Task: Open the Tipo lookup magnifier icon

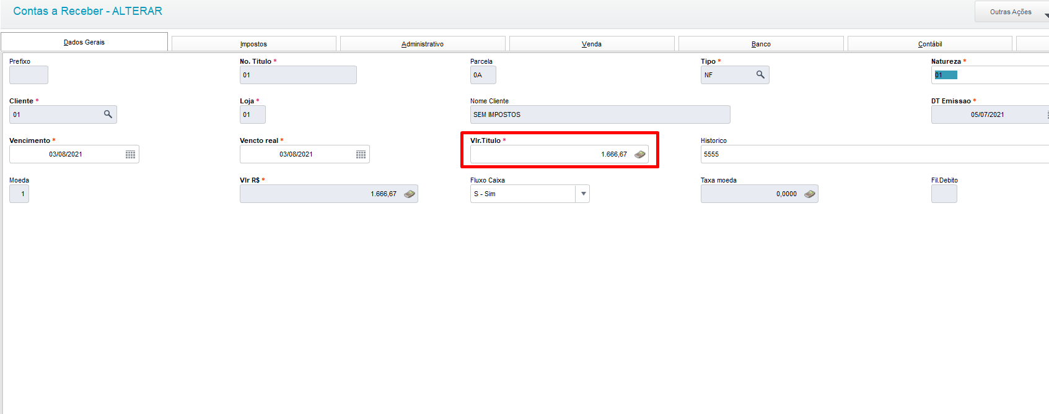Action: point(760,75)
